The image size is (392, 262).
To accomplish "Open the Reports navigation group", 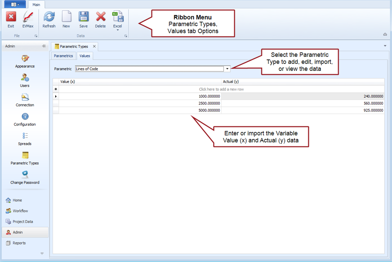I will [19, 243].
